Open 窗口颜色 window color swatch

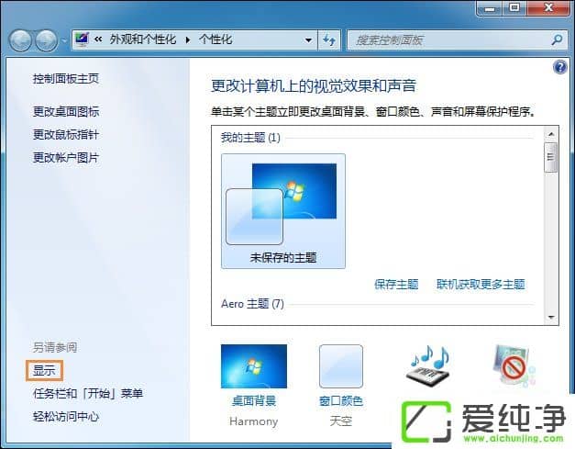coord(341,366)
